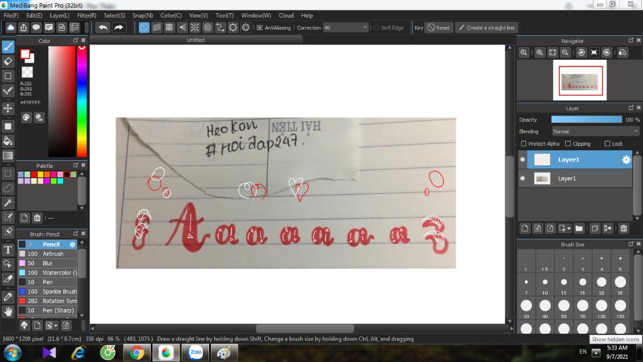Enable crisscross grid snap

(170, 28)
